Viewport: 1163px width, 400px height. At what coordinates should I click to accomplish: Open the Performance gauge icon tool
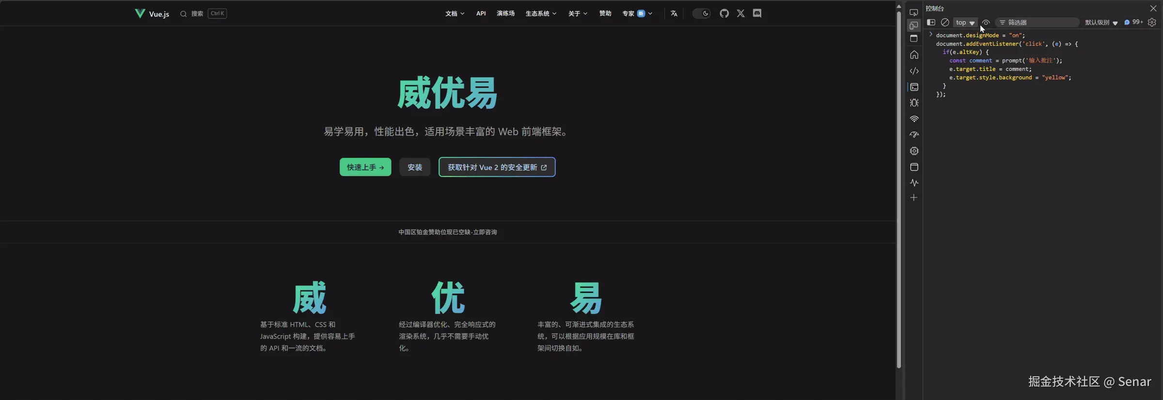click(x=914, y=135)
